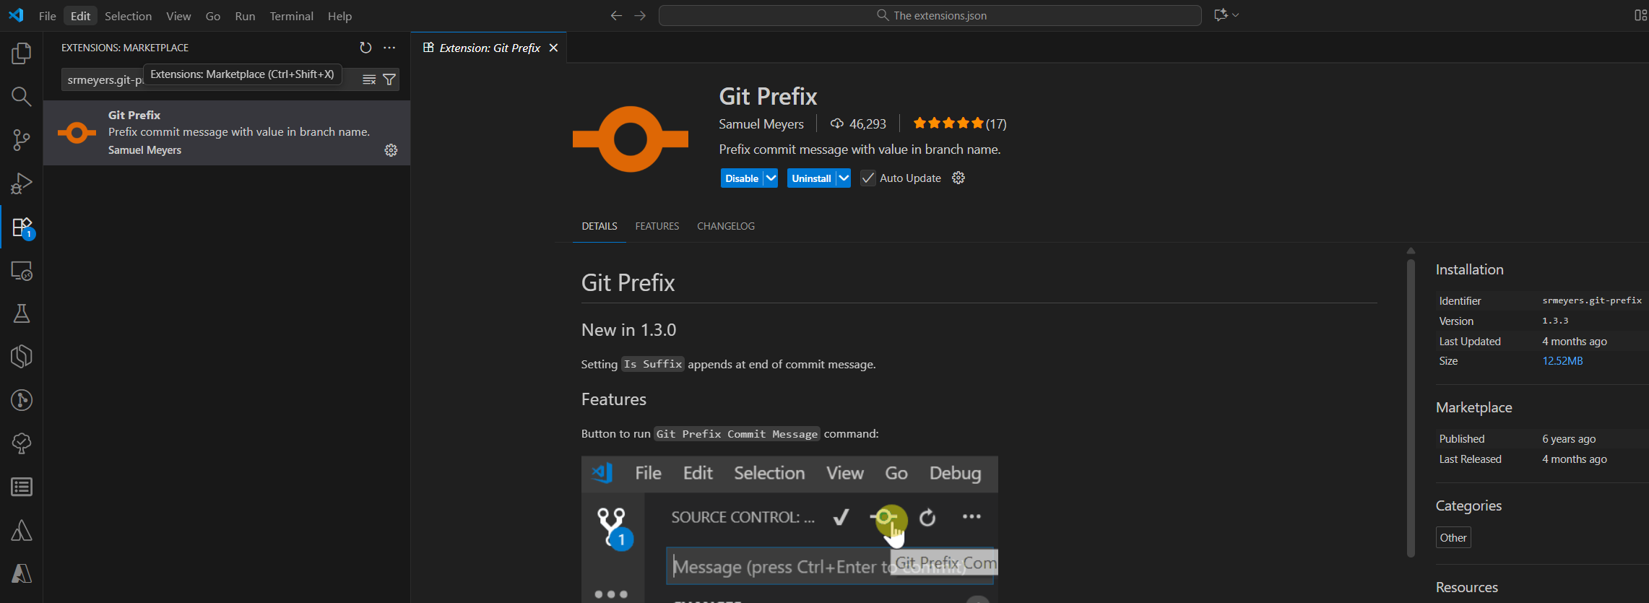The height and width of the screenshot is (603, 1649).
Task: Switch to the CHANGELOG tab
Action: tap(726, 226)
